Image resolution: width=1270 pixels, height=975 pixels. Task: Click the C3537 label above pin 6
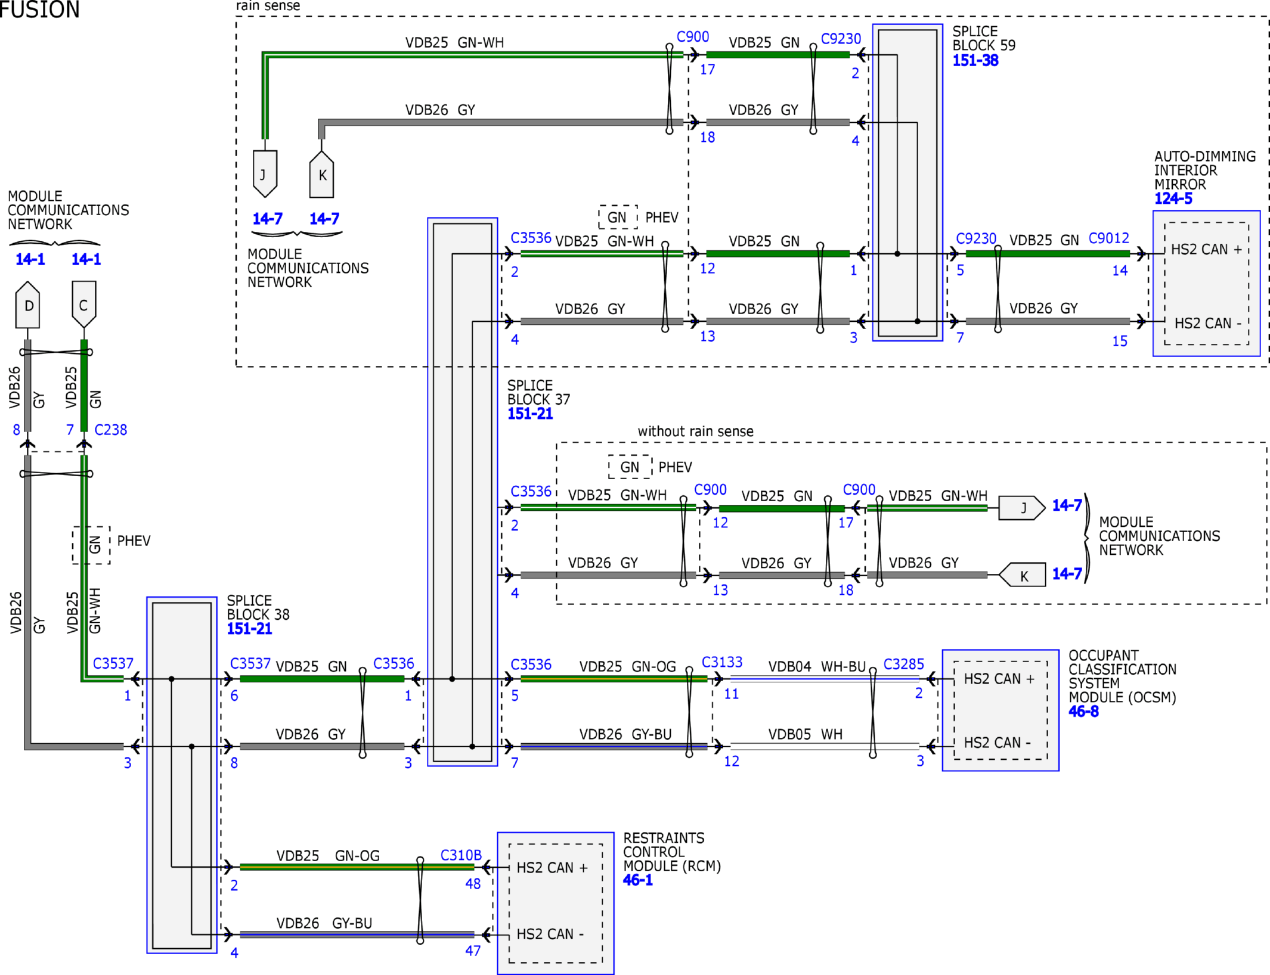pyautogui.click(x=250, y=663)
